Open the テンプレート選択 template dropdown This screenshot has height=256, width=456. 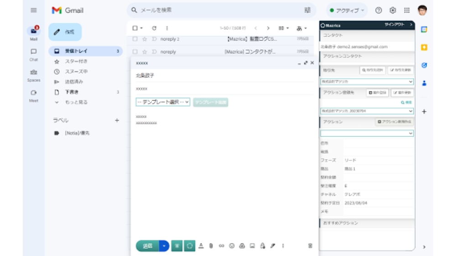click(163, 102)
